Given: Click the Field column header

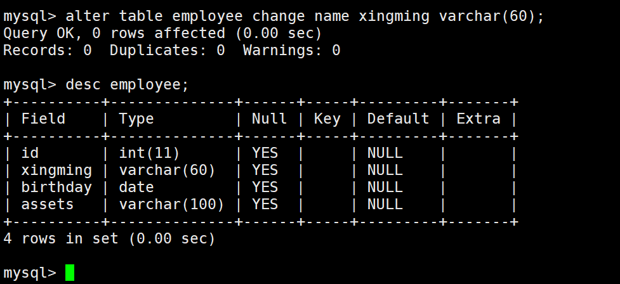Looking at the screenshot, I should click(43, 119).
